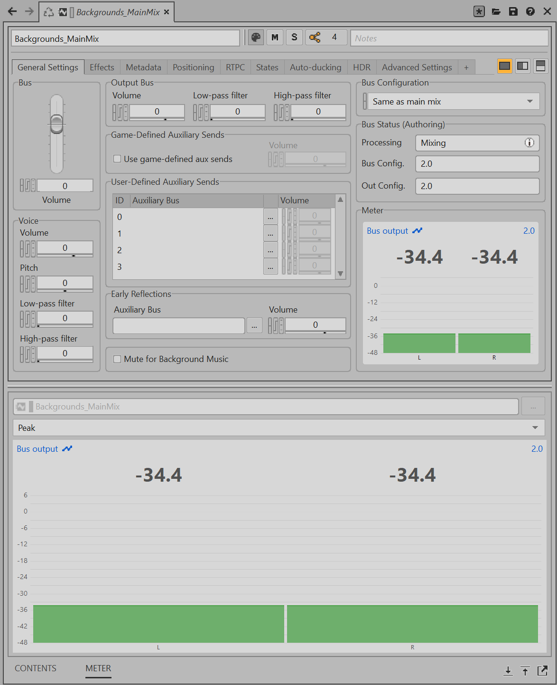This screenshot has height=685, width=557.
Task: Open meter panel in a new window
Action: point(542,670)
